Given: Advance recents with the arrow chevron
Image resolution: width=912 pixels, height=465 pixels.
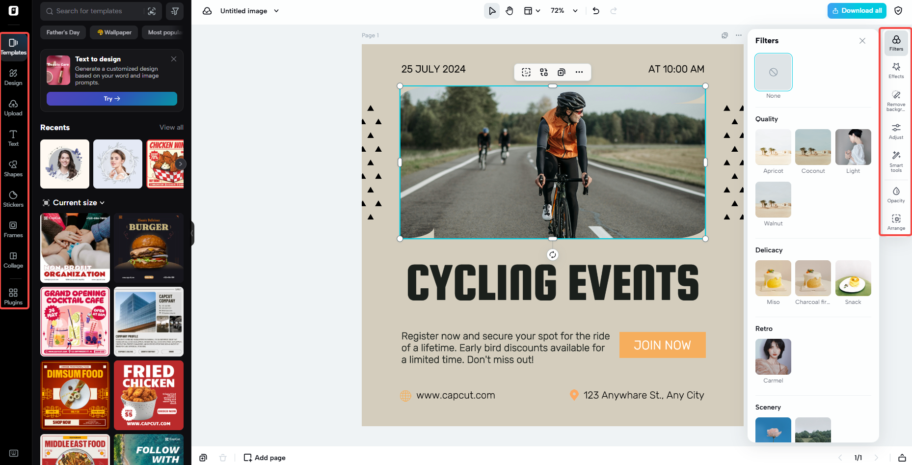Looking at the screenshot, I should pyautogui.click(x=181, y=164).
